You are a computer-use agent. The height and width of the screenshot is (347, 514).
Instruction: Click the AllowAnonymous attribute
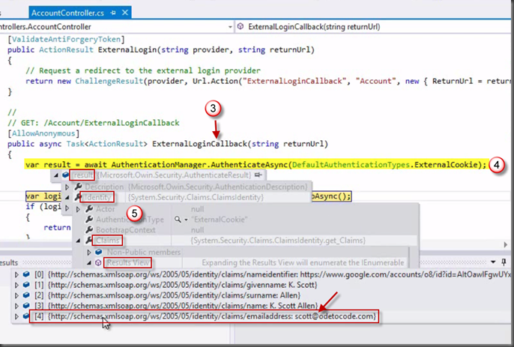43,133
